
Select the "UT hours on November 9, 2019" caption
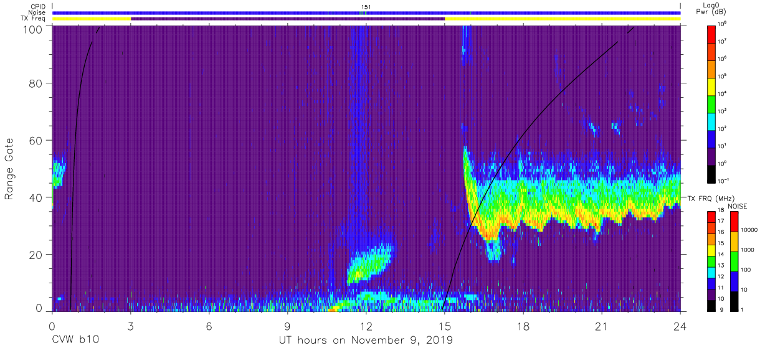click(x=366, y=341)
